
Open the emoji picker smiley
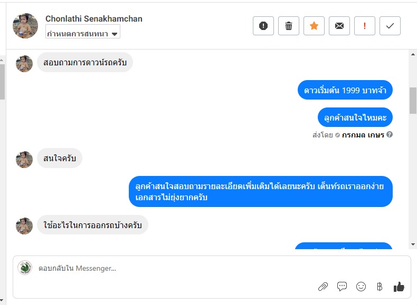pyautogui.click(x=361, y=287)
